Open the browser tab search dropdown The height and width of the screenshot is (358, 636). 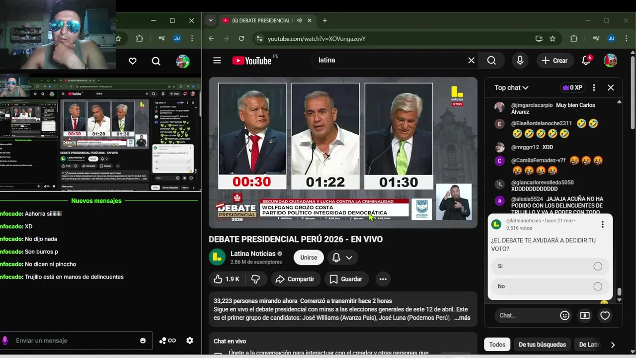click(x=211, y=20)
